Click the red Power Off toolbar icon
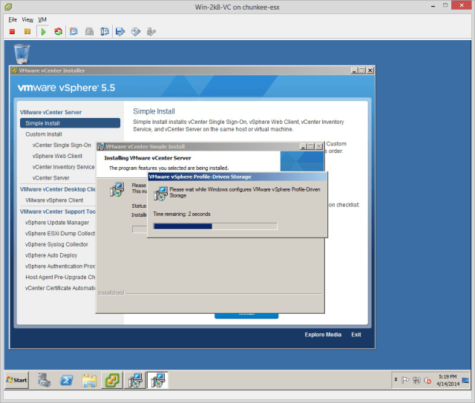This screenshot has height=403, width=475. tap(12, 31)
